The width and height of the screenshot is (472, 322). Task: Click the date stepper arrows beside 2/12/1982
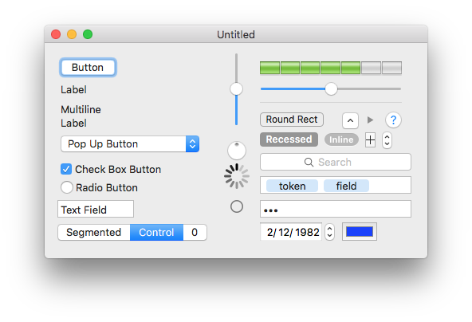(329, 232)
